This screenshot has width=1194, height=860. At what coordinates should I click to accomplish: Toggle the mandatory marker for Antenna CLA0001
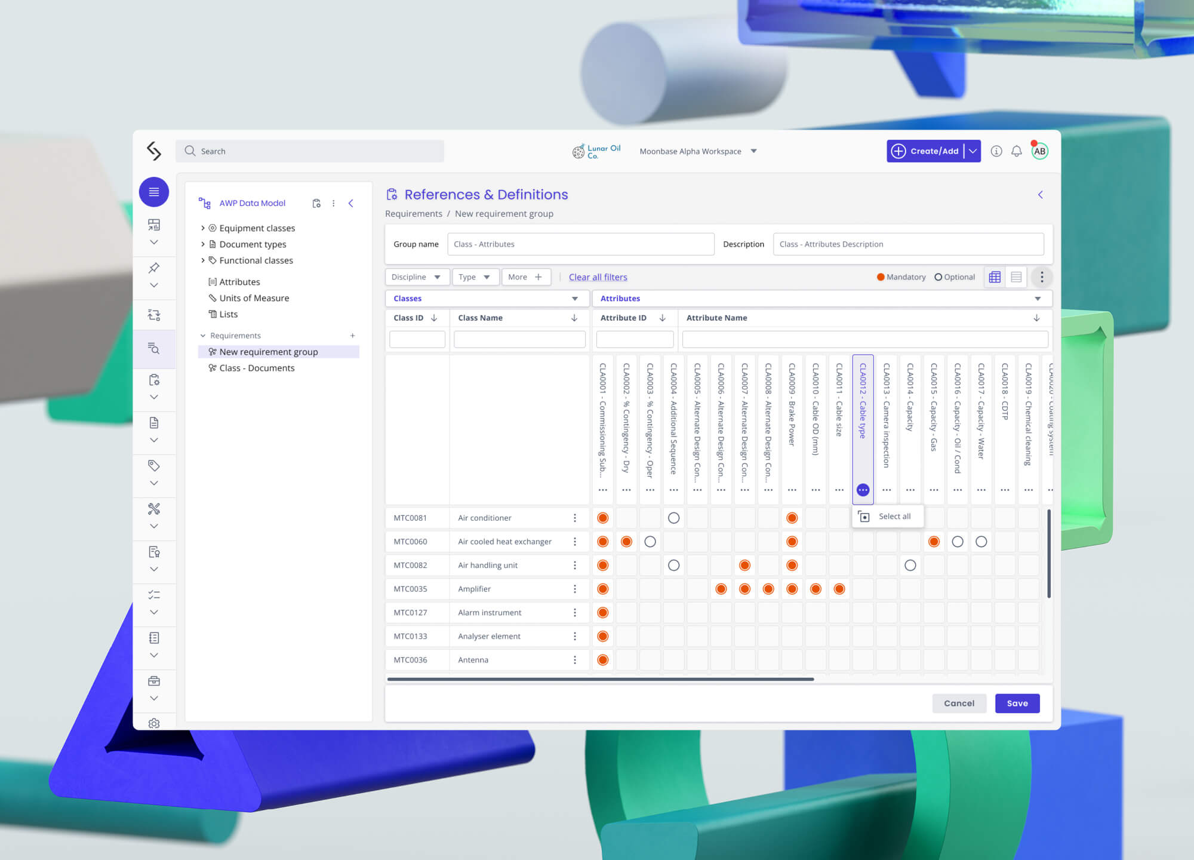click(603, 660)
